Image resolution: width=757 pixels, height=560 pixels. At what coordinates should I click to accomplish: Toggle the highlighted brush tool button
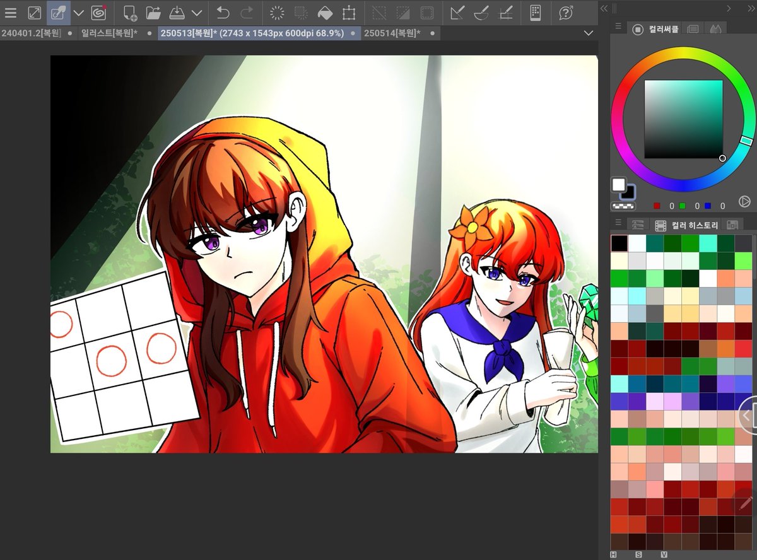pos(59,13)
